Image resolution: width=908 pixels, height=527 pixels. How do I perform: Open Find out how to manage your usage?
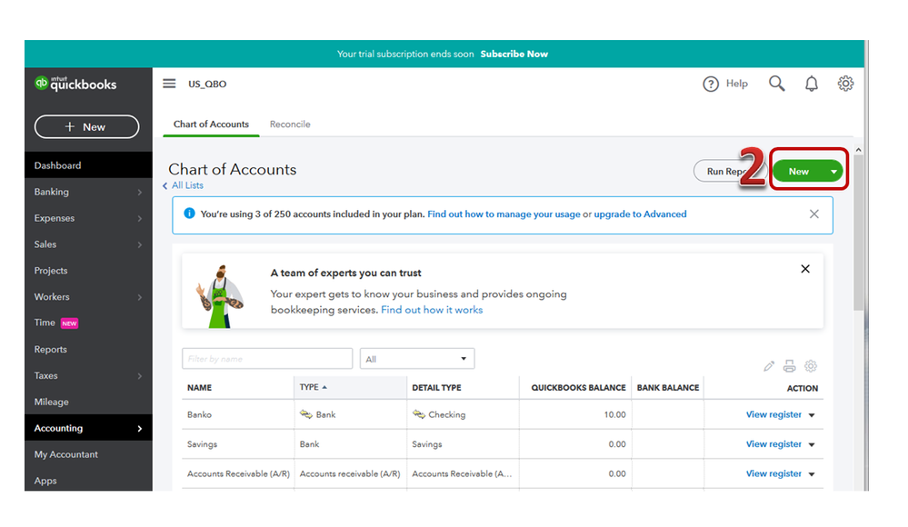pos(504,214)
